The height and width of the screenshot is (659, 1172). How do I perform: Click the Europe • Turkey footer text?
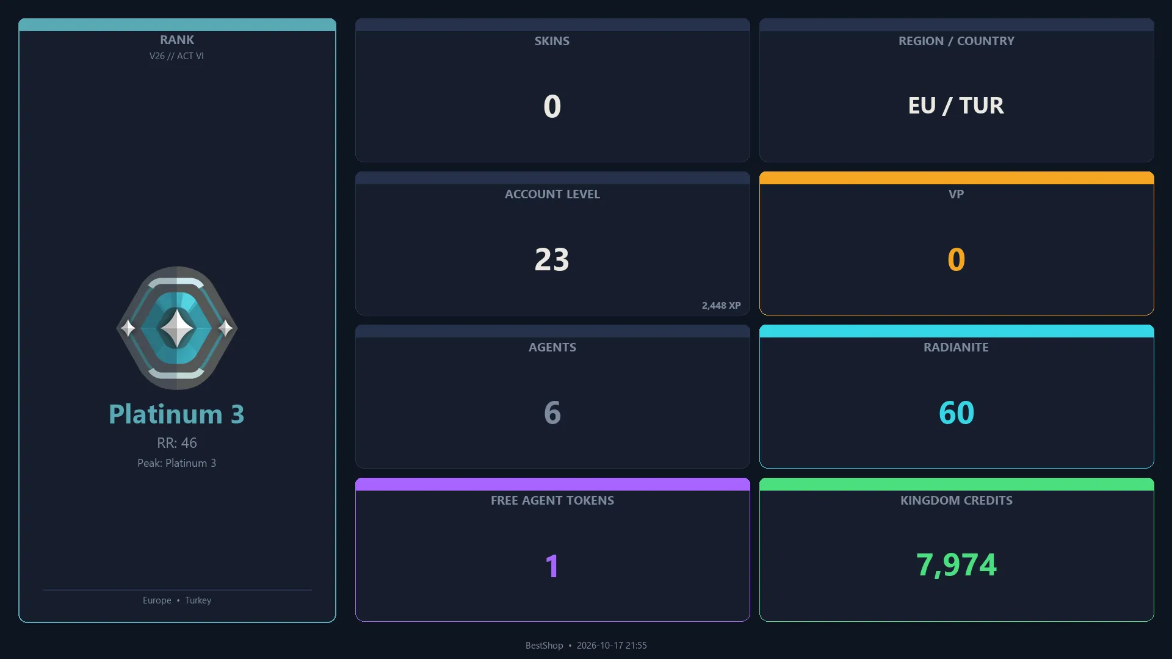pos(177,600)
